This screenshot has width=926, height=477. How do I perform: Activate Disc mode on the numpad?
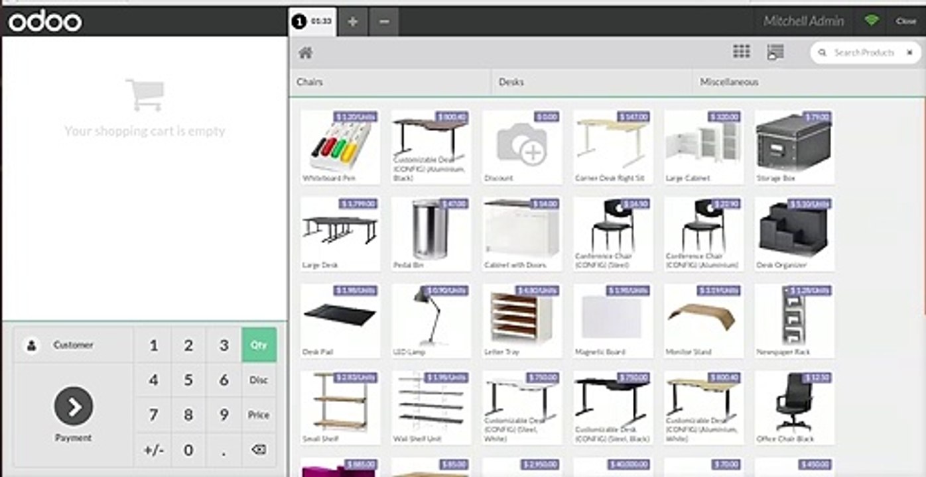coord(259,380)
